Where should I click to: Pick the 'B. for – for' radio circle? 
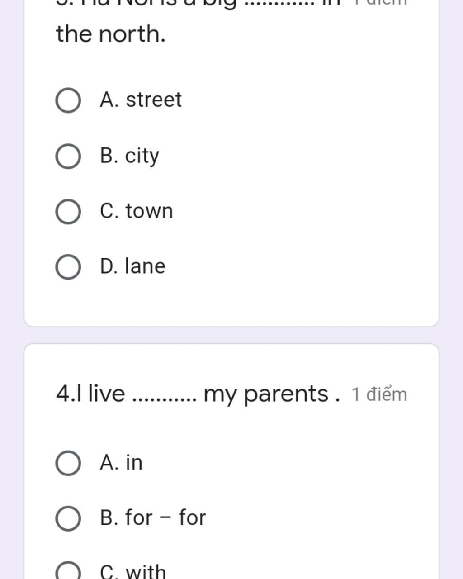click(68, 518)
